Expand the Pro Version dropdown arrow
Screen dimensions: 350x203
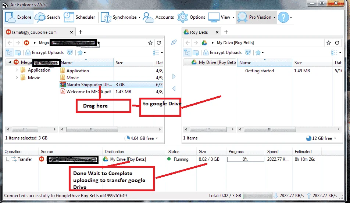274,17
